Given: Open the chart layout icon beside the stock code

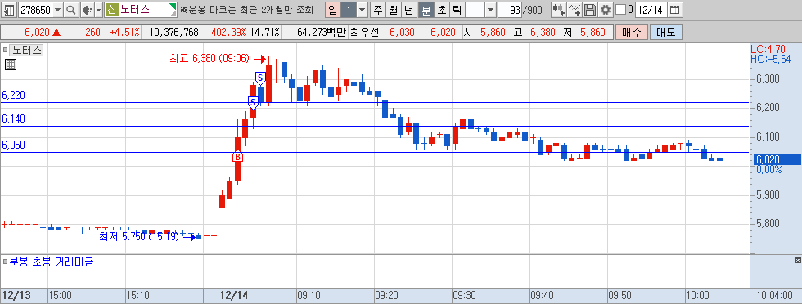Looking at the screenshot, I should (10, 9).
